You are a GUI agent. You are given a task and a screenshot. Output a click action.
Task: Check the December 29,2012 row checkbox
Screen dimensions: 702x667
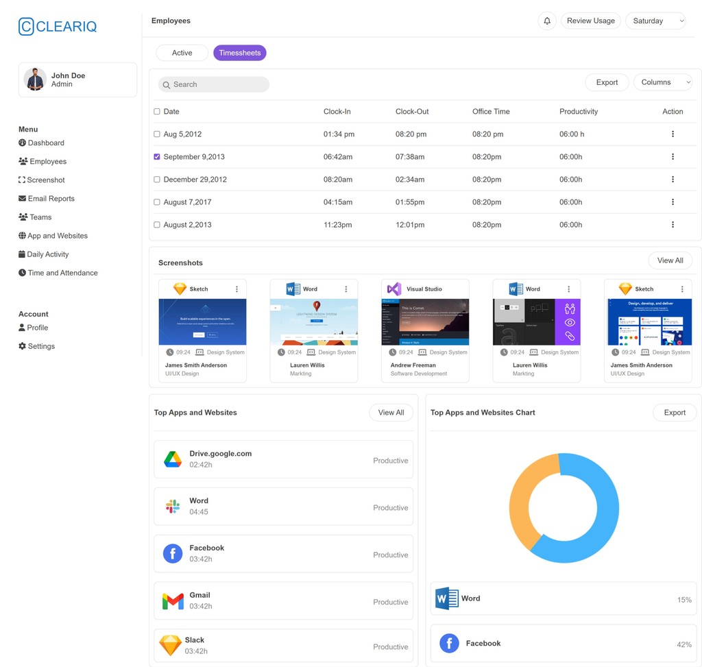(x=157, y=179)
